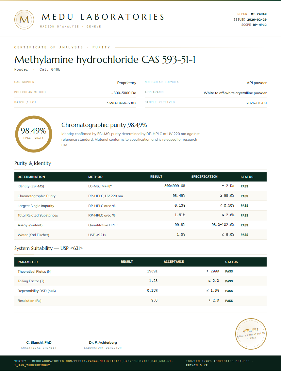Select batch number SWB-046b-5302

tap(122, 103)
